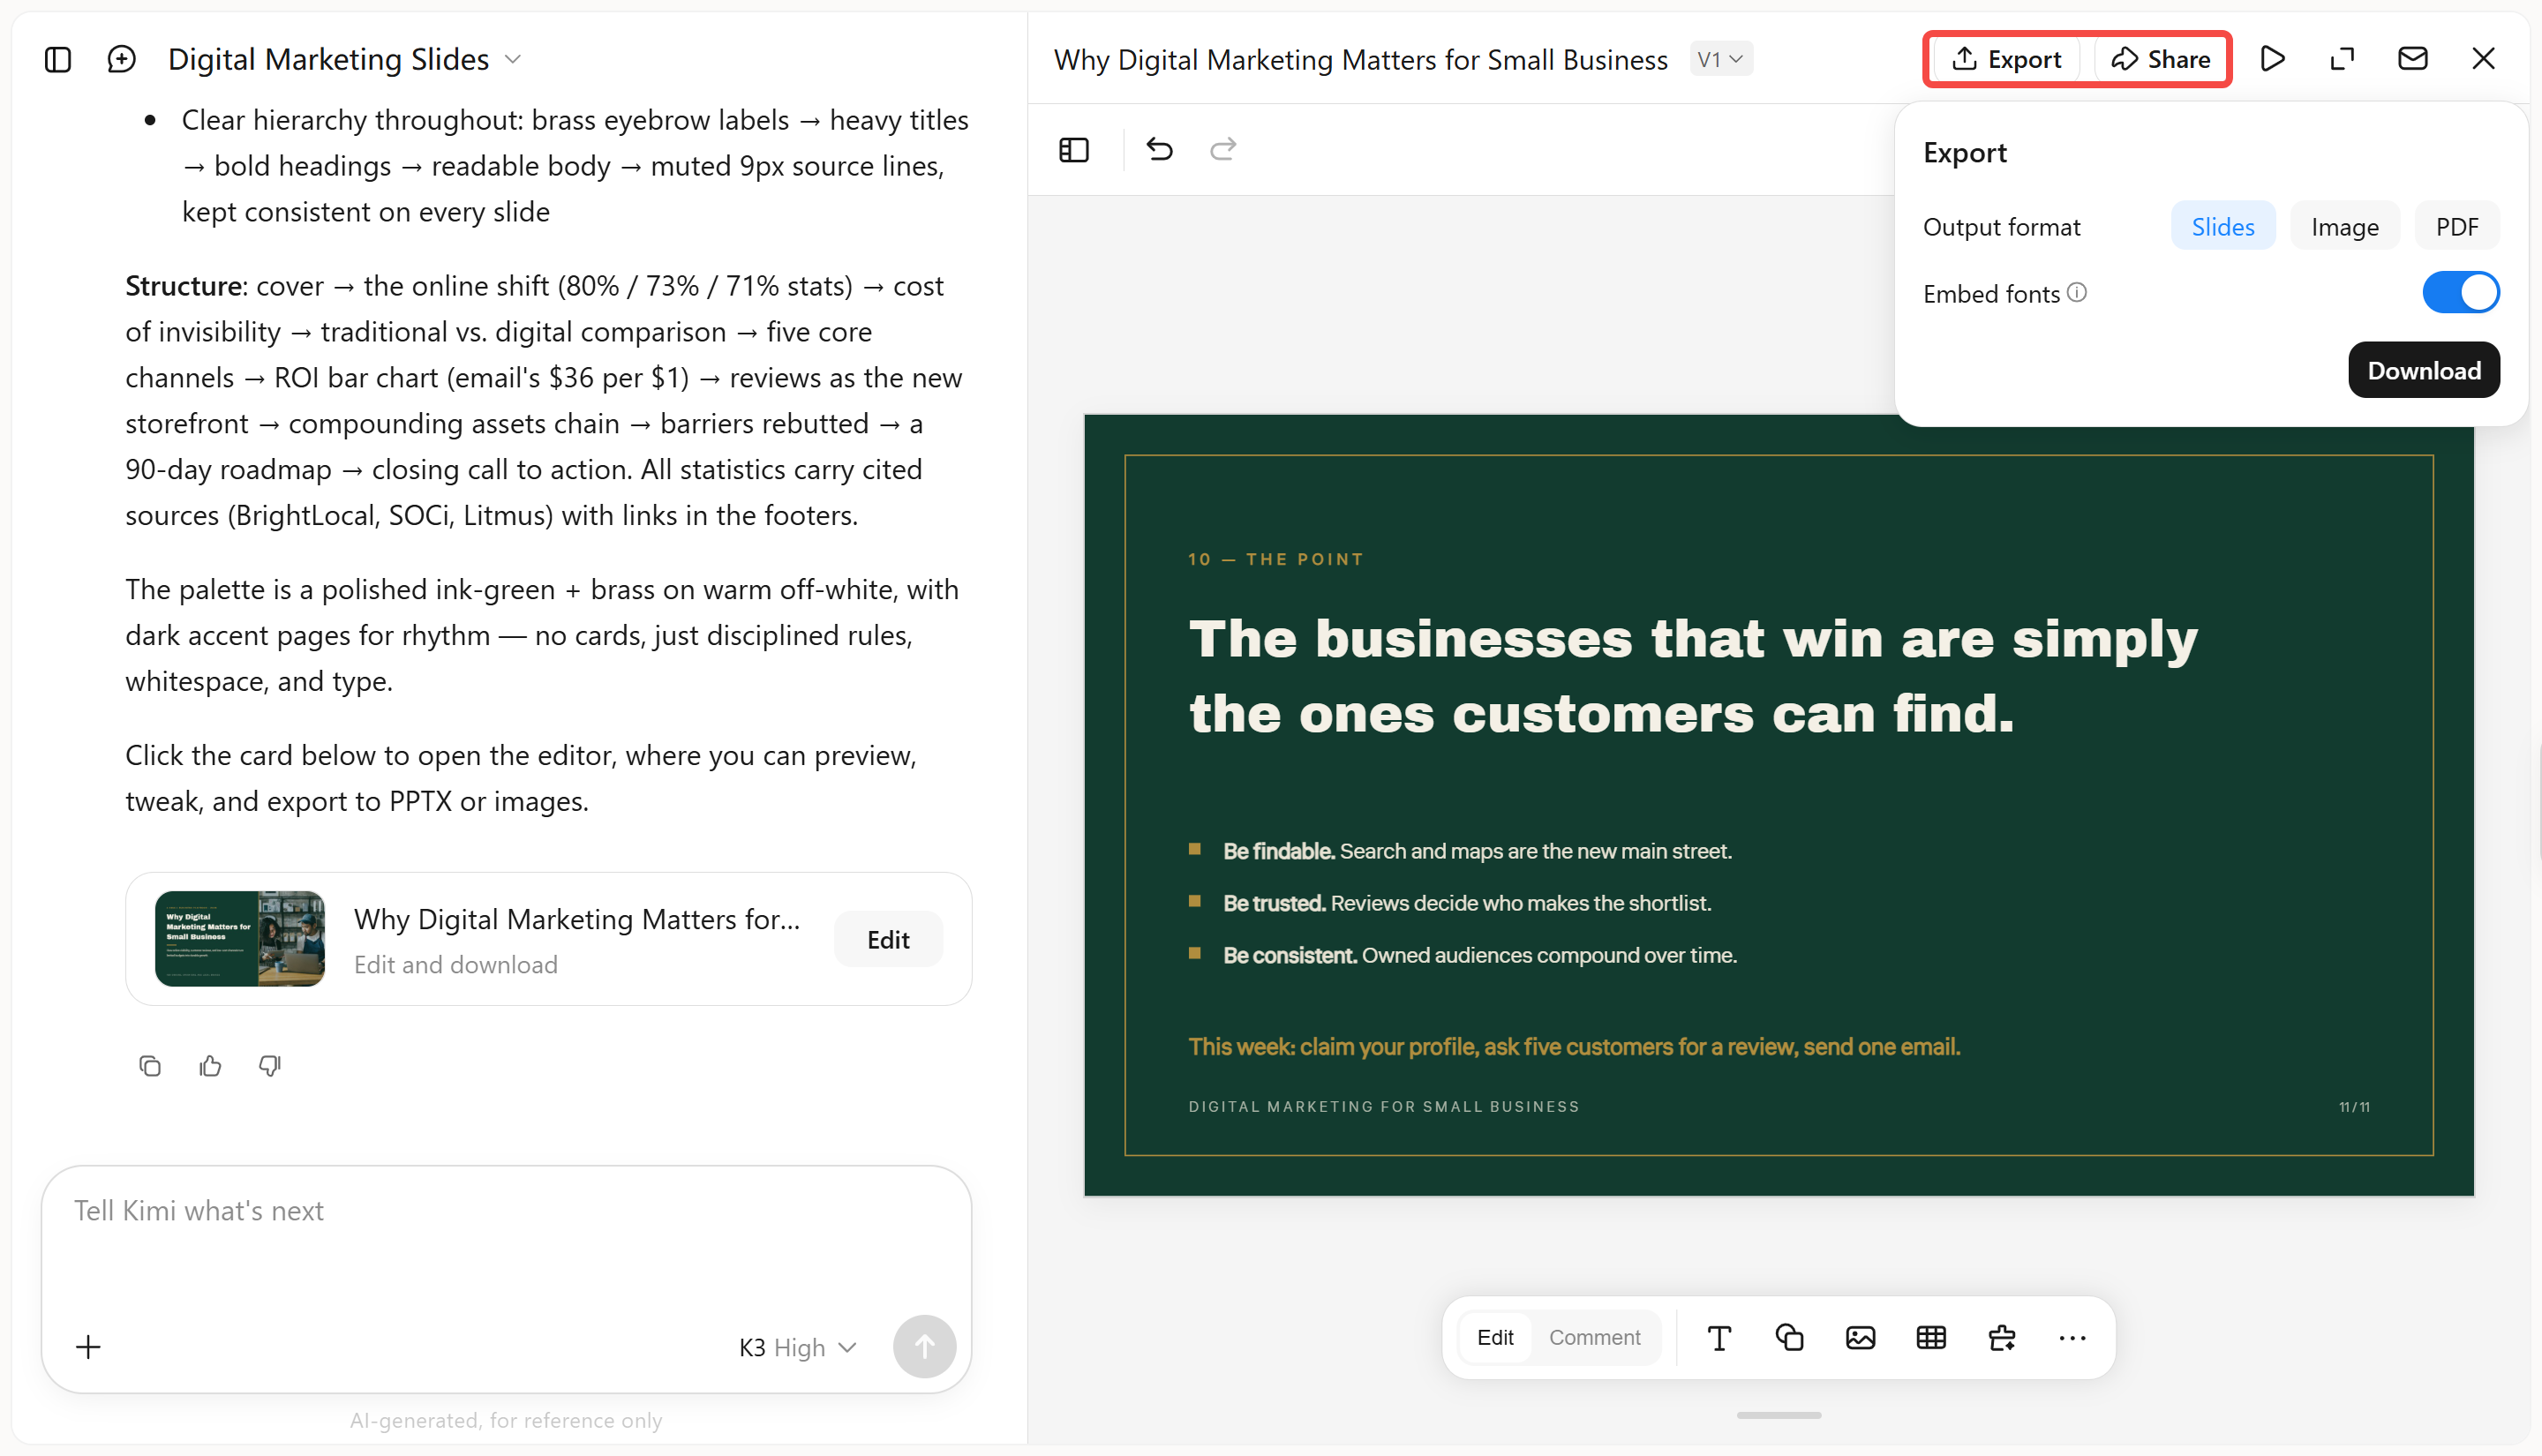Insert a table
2542x1456 pixels.
1931,1338
